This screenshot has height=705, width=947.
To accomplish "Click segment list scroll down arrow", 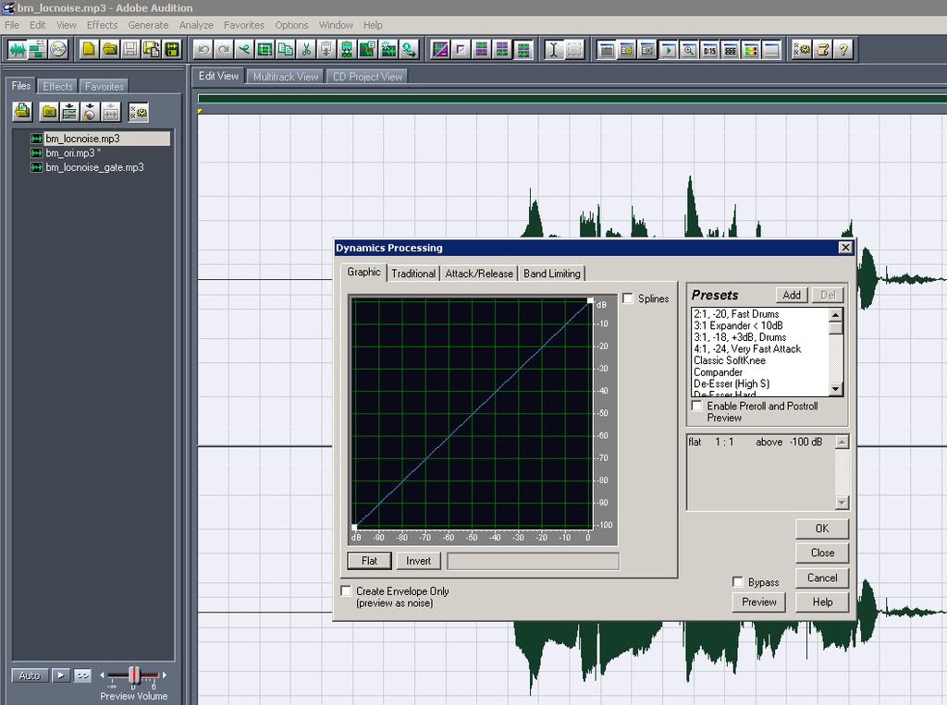I will 842,503.
